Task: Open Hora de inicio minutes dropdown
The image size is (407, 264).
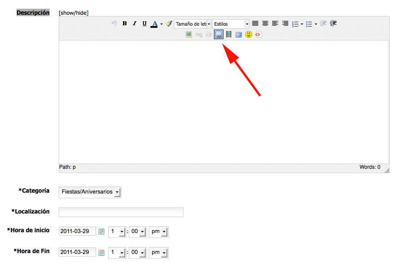Action: 138,231
